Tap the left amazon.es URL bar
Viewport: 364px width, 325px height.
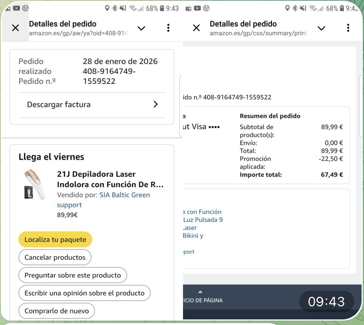[x=78, y=33]
